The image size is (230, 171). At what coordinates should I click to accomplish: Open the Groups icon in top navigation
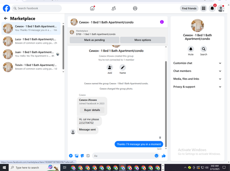135,8
